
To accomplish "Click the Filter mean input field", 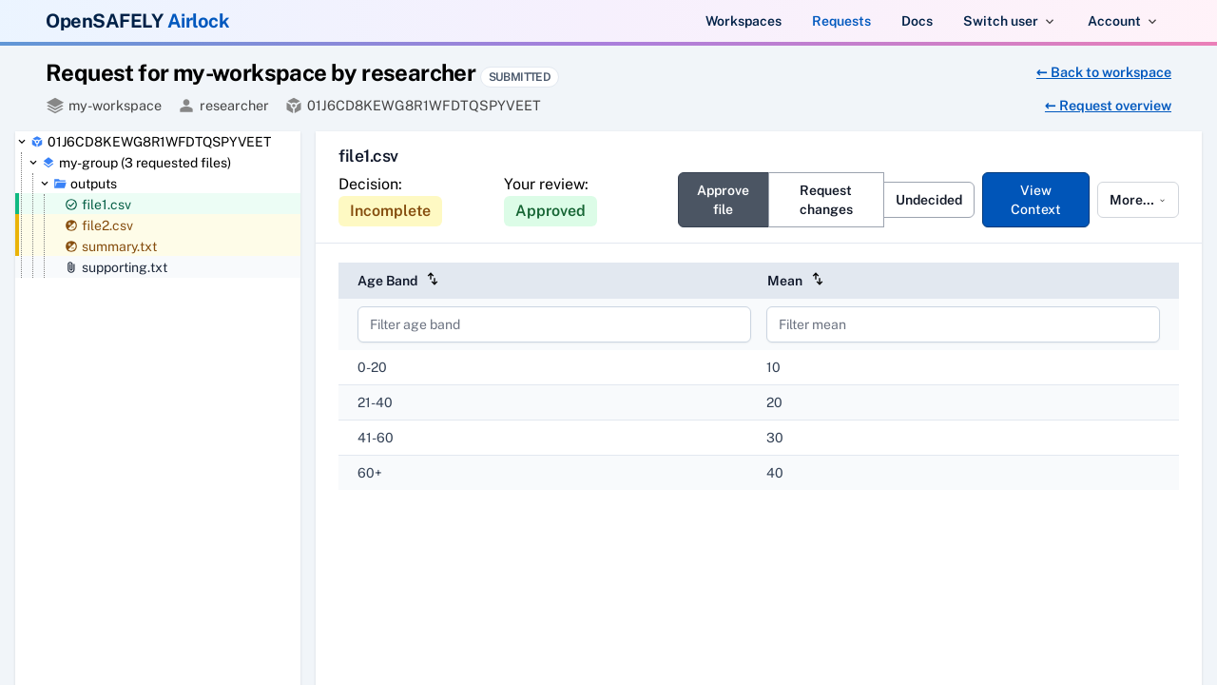I will pyautogui.click(x=962, y=324).
